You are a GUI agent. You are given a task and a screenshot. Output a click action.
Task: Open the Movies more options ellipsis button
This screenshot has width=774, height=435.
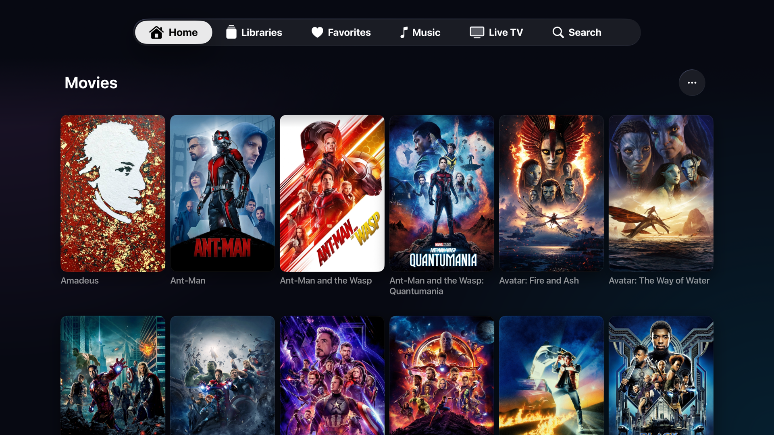pyautogui.click(x=692, y=83)
